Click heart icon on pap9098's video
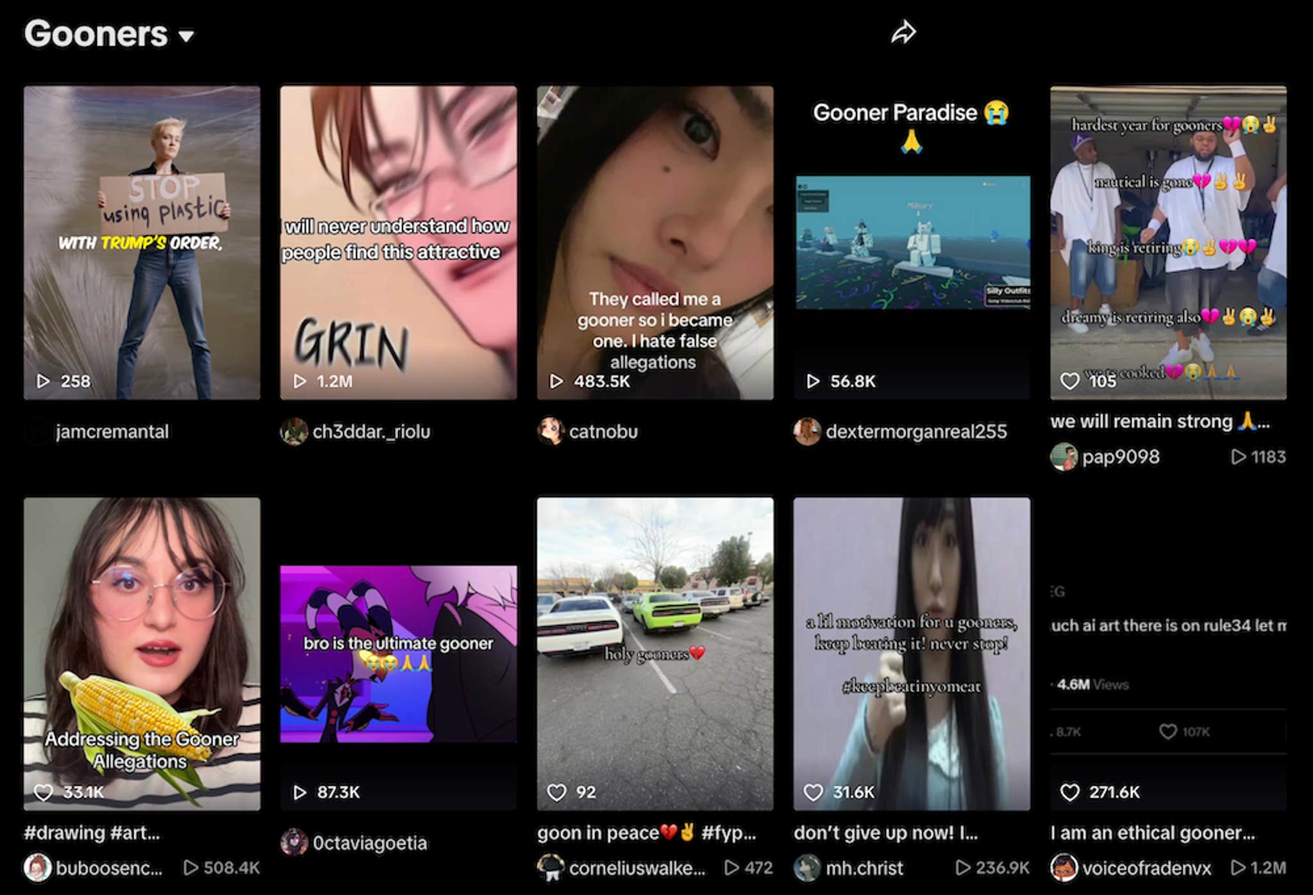This screenshot has height=895, width=1313. [1069, 381]
